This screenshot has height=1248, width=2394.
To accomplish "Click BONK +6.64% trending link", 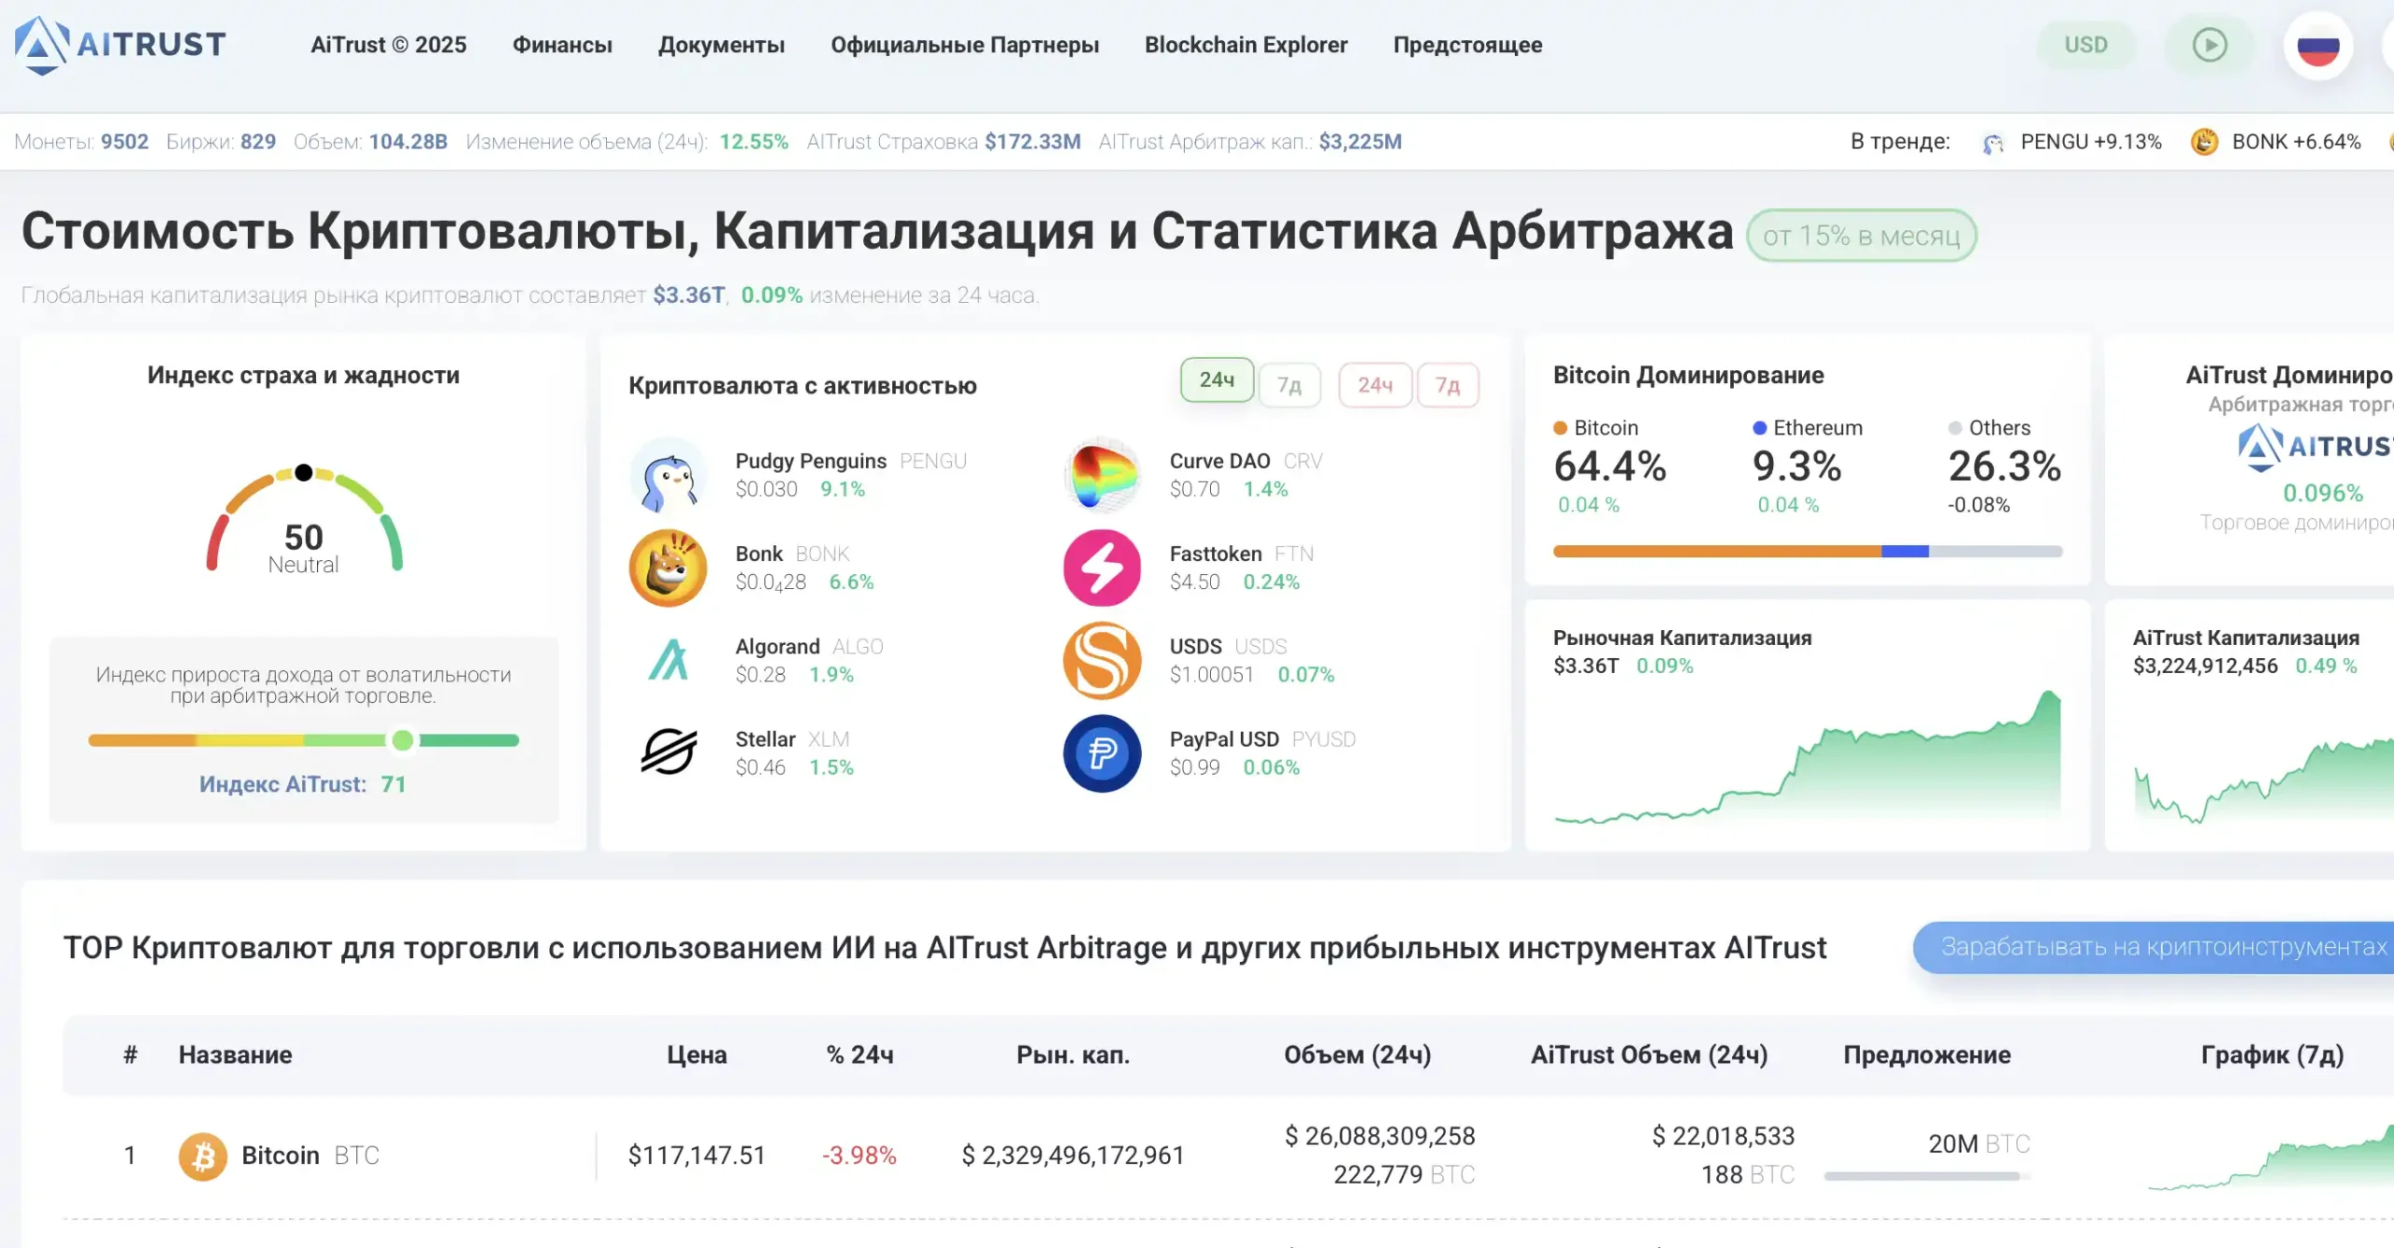I will click(x=2296, y=142).
